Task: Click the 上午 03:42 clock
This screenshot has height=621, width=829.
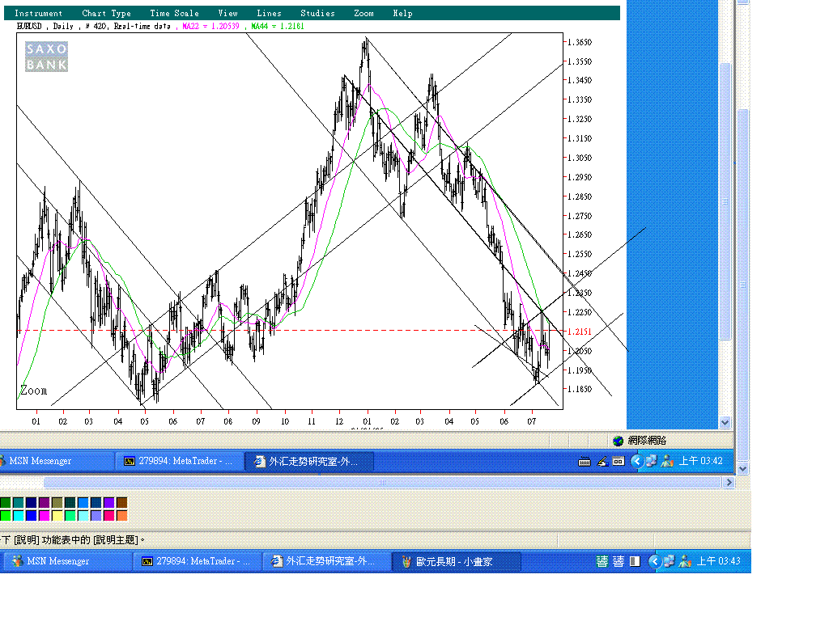Action: (x=700, y=461)
